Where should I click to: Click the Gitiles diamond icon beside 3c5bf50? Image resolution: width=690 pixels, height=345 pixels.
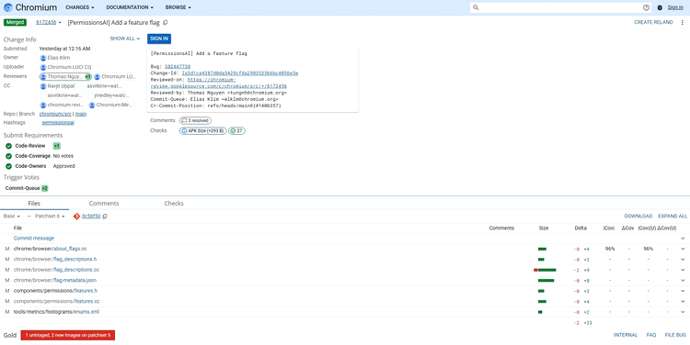point(76,217)
